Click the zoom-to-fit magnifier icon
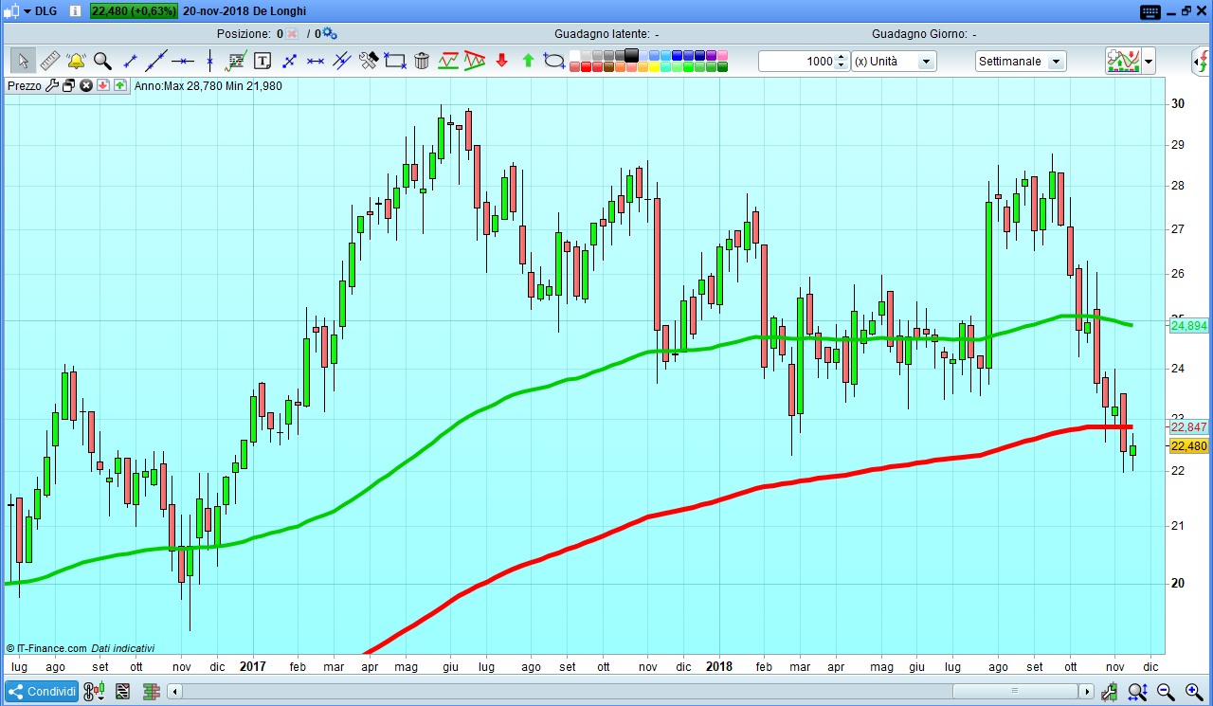This screenshot has height=706, width=1213. coord(1138,692)
